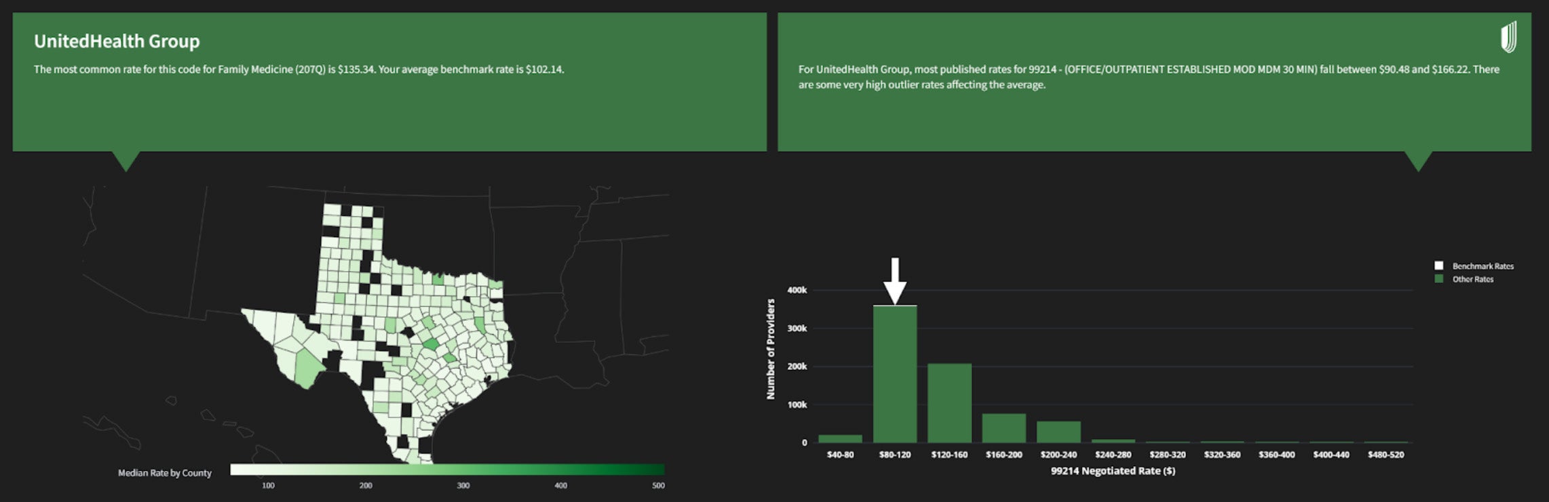Screen dimensions: 1549x502
Task: Click the left green panel's callout pointer triangle
Action: pyautogui.click(x=126, y=161)
